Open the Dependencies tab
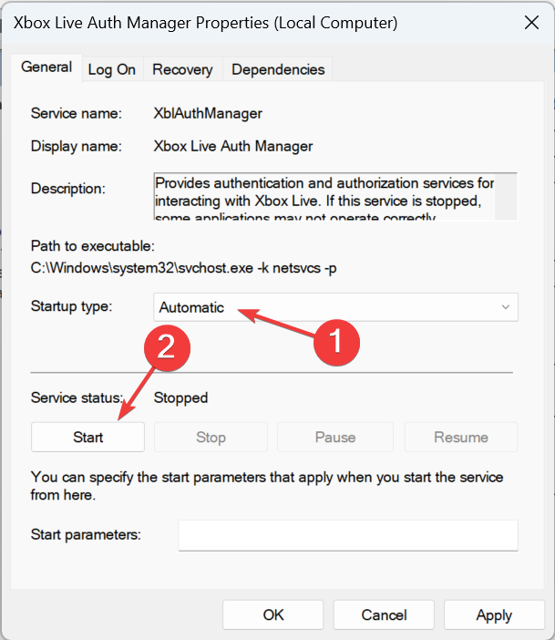Screen dimensions: 555x640 pos(278,69)
